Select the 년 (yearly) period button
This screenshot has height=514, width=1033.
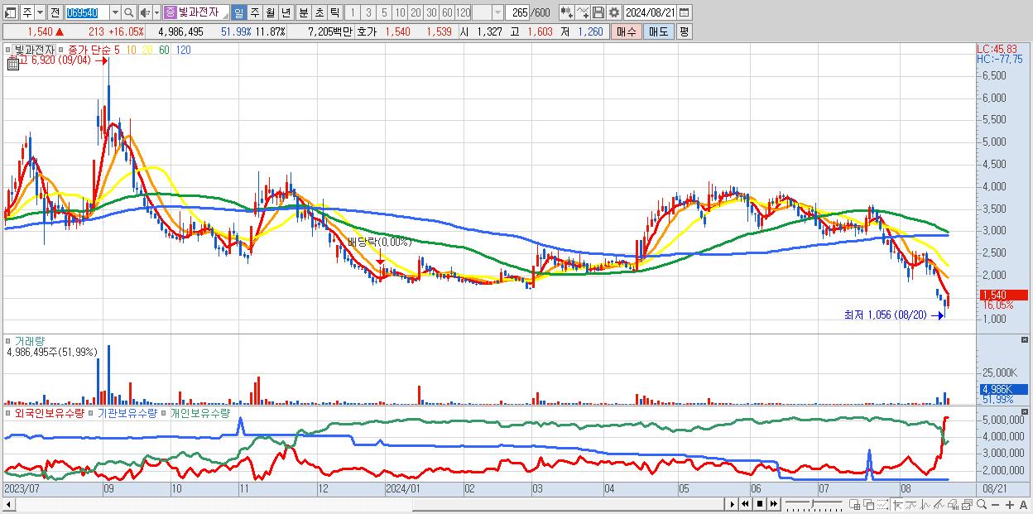coord(286,12)
